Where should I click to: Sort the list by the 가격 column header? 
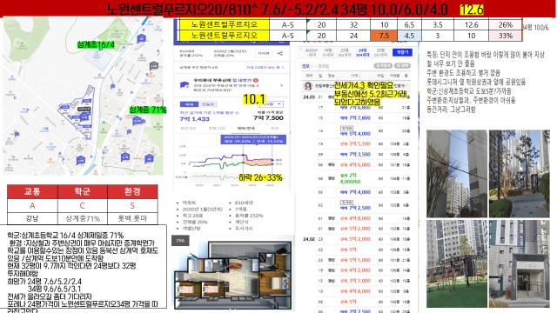[355, 76]
